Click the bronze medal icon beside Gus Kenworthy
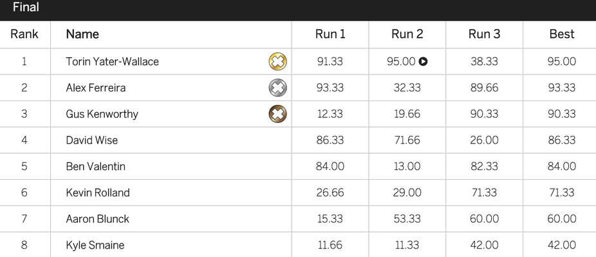The width and height of the screenshot is (596, 257). point(278,114)
